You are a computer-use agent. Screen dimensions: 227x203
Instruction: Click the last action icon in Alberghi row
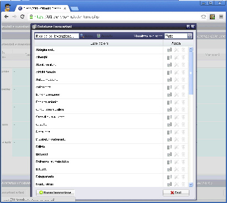pyautogui.click(x=183, y=58)
